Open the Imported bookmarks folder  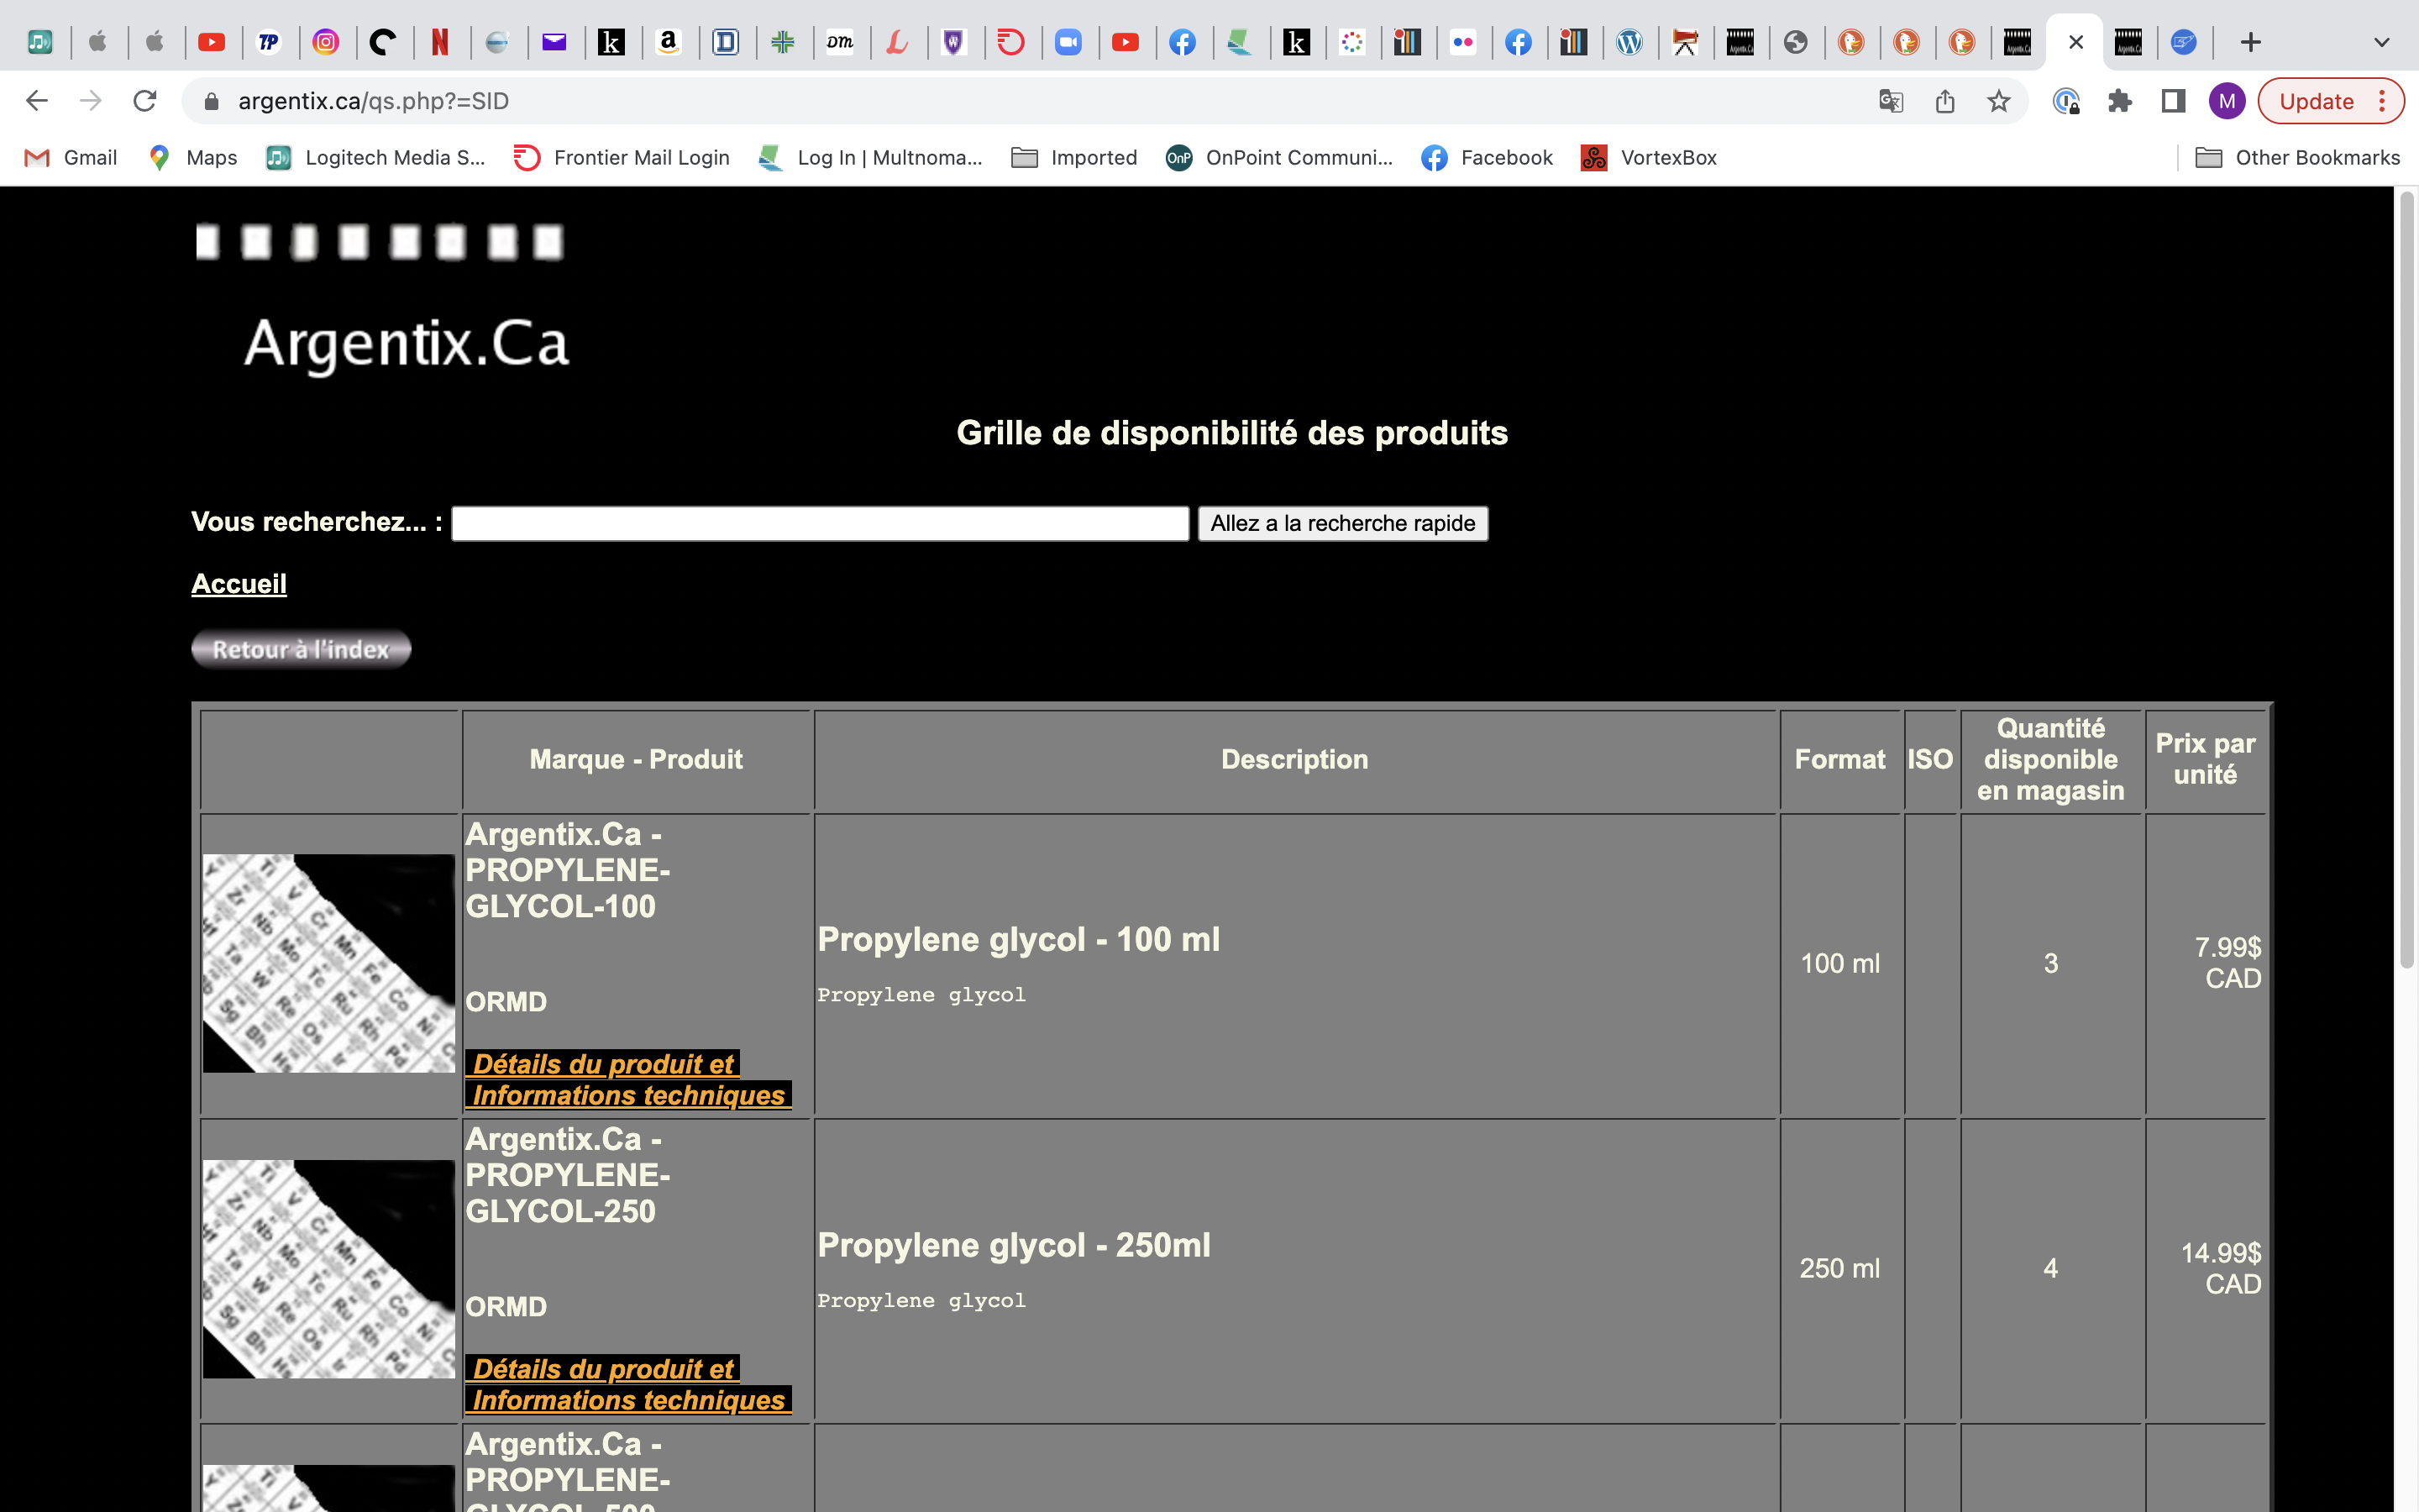[x=1074, y=157]
